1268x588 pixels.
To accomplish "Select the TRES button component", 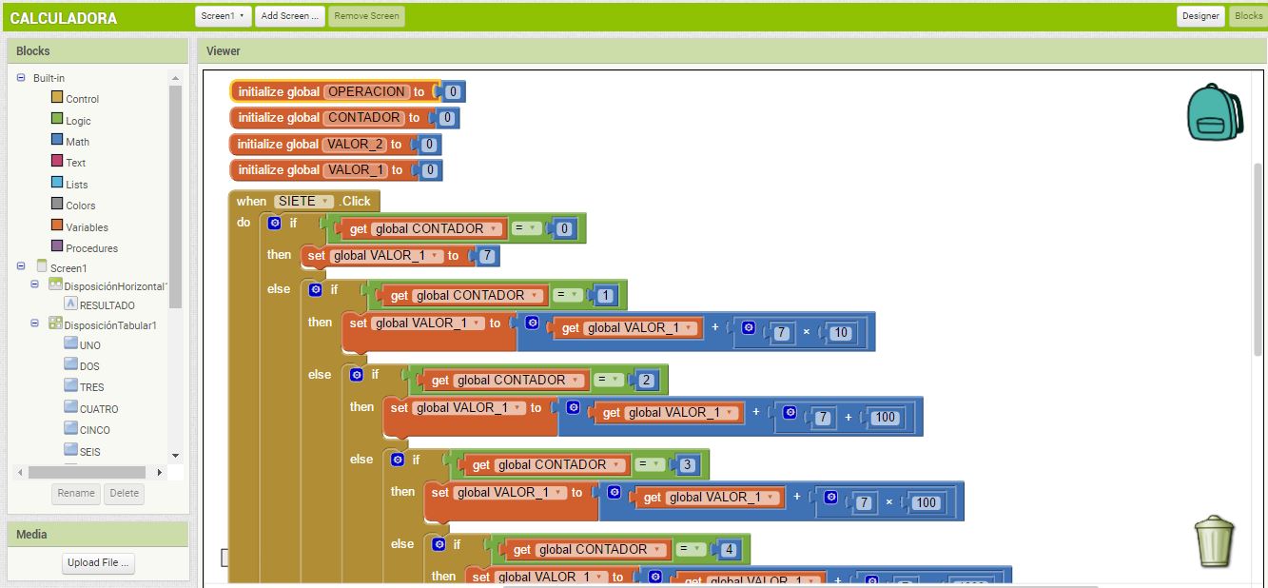I will point(92,387).
